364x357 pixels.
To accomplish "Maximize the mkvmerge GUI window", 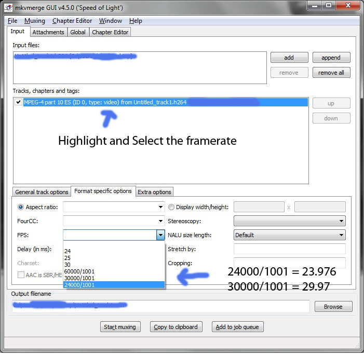I will click(329, 5).
